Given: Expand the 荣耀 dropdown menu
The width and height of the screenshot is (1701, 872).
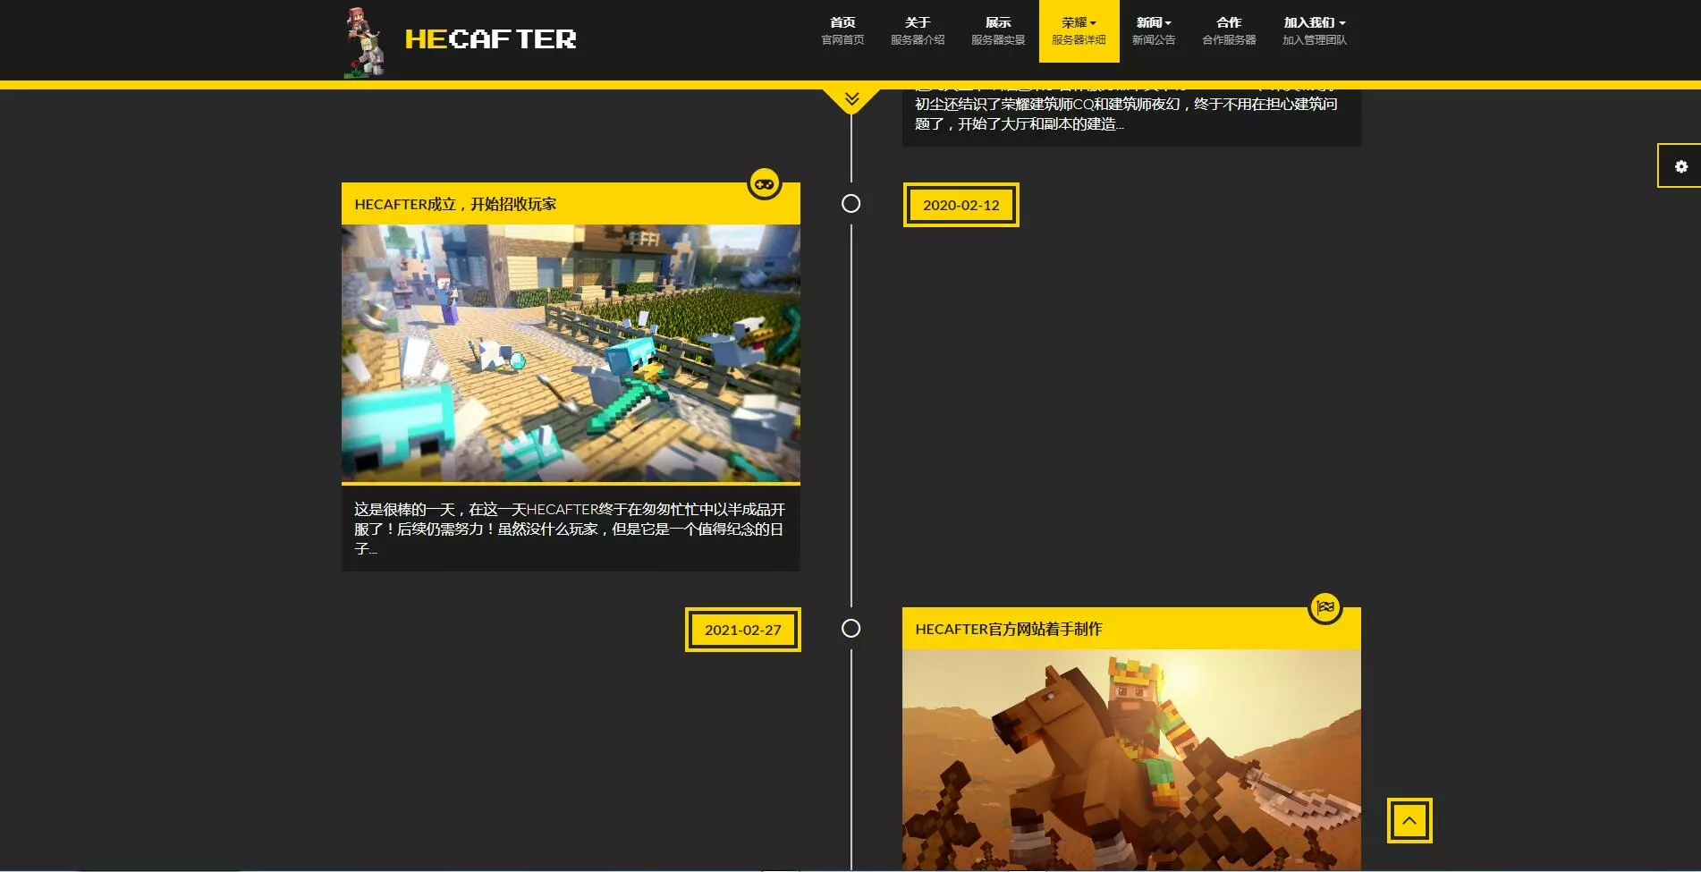Looking at the screenshot, I should [1079, 30].
